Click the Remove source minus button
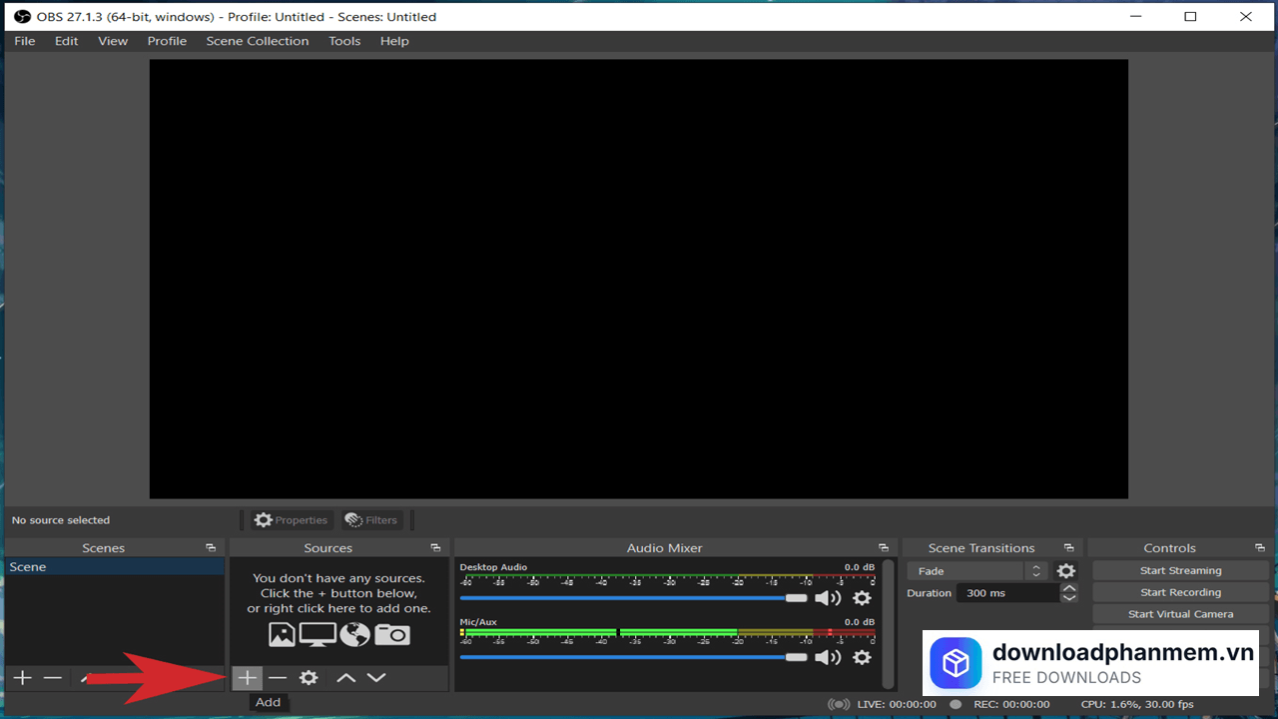1278x719 pixels. coord(278,678)
